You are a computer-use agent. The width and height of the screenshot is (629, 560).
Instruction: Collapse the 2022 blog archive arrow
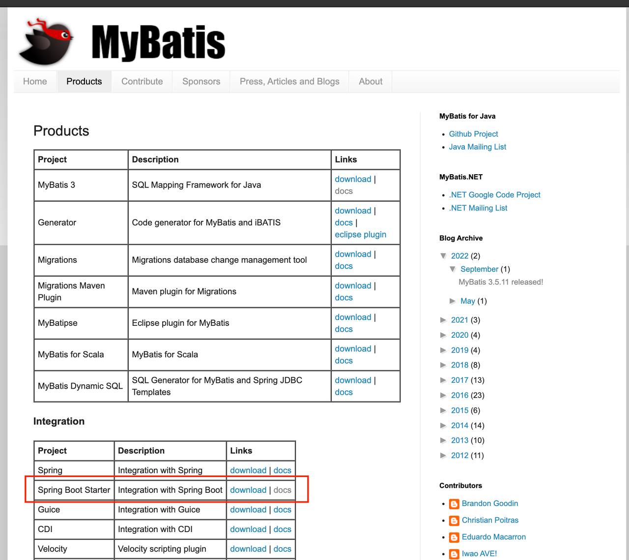click(444, 256)
